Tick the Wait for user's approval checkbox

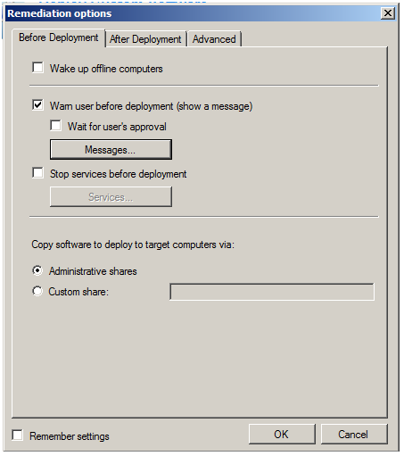55,126
